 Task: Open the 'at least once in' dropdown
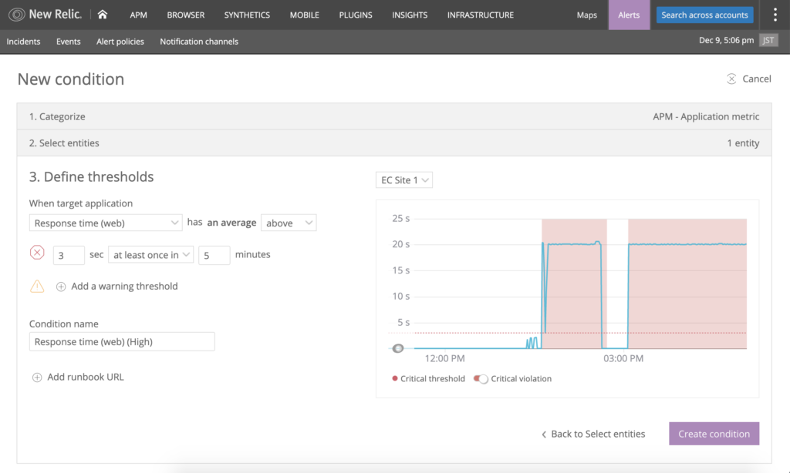151,255
